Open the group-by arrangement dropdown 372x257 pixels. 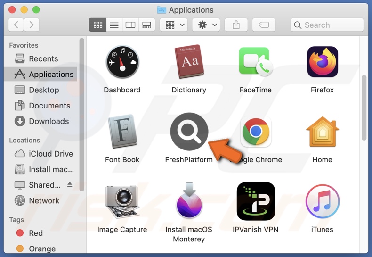pyautogui.click(x=174, y=25)
